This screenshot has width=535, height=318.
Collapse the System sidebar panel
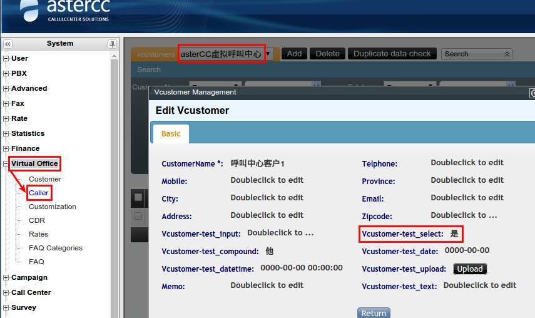coord(8,44)
